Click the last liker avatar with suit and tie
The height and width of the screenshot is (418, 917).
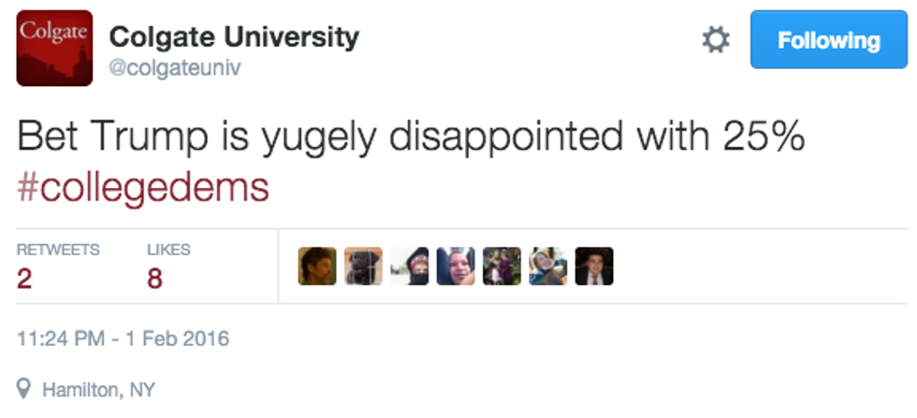tap(593, 267)
